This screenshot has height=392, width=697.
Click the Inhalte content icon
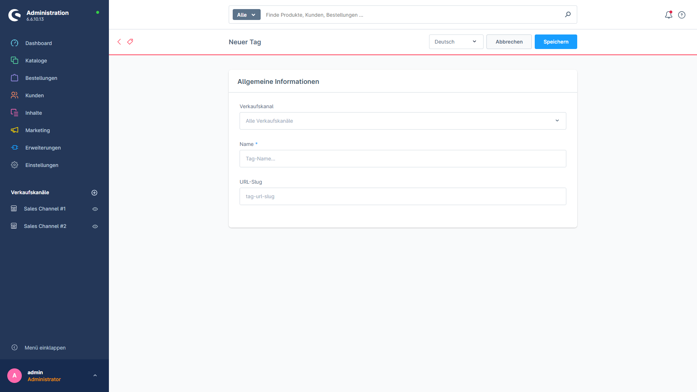tap(15, 113)
